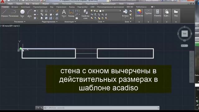Viewport: 199px width, 112px height.
Task: Click the layer color swatch
Action: tap(100, 11)
